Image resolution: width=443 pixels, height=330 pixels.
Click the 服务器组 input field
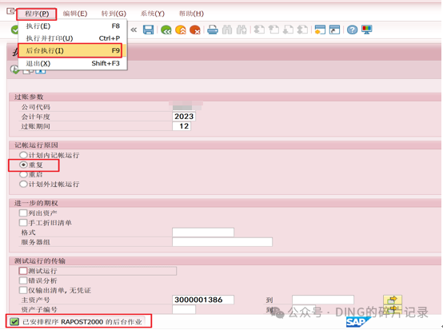pos(222,242)
